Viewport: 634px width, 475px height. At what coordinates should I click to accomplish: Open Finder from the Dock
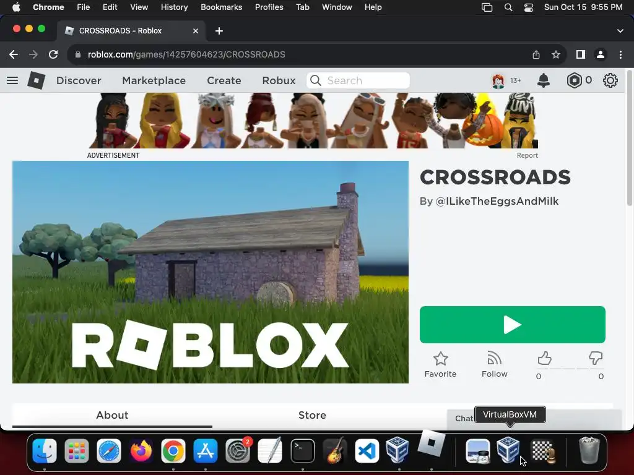tap(45, 451)
